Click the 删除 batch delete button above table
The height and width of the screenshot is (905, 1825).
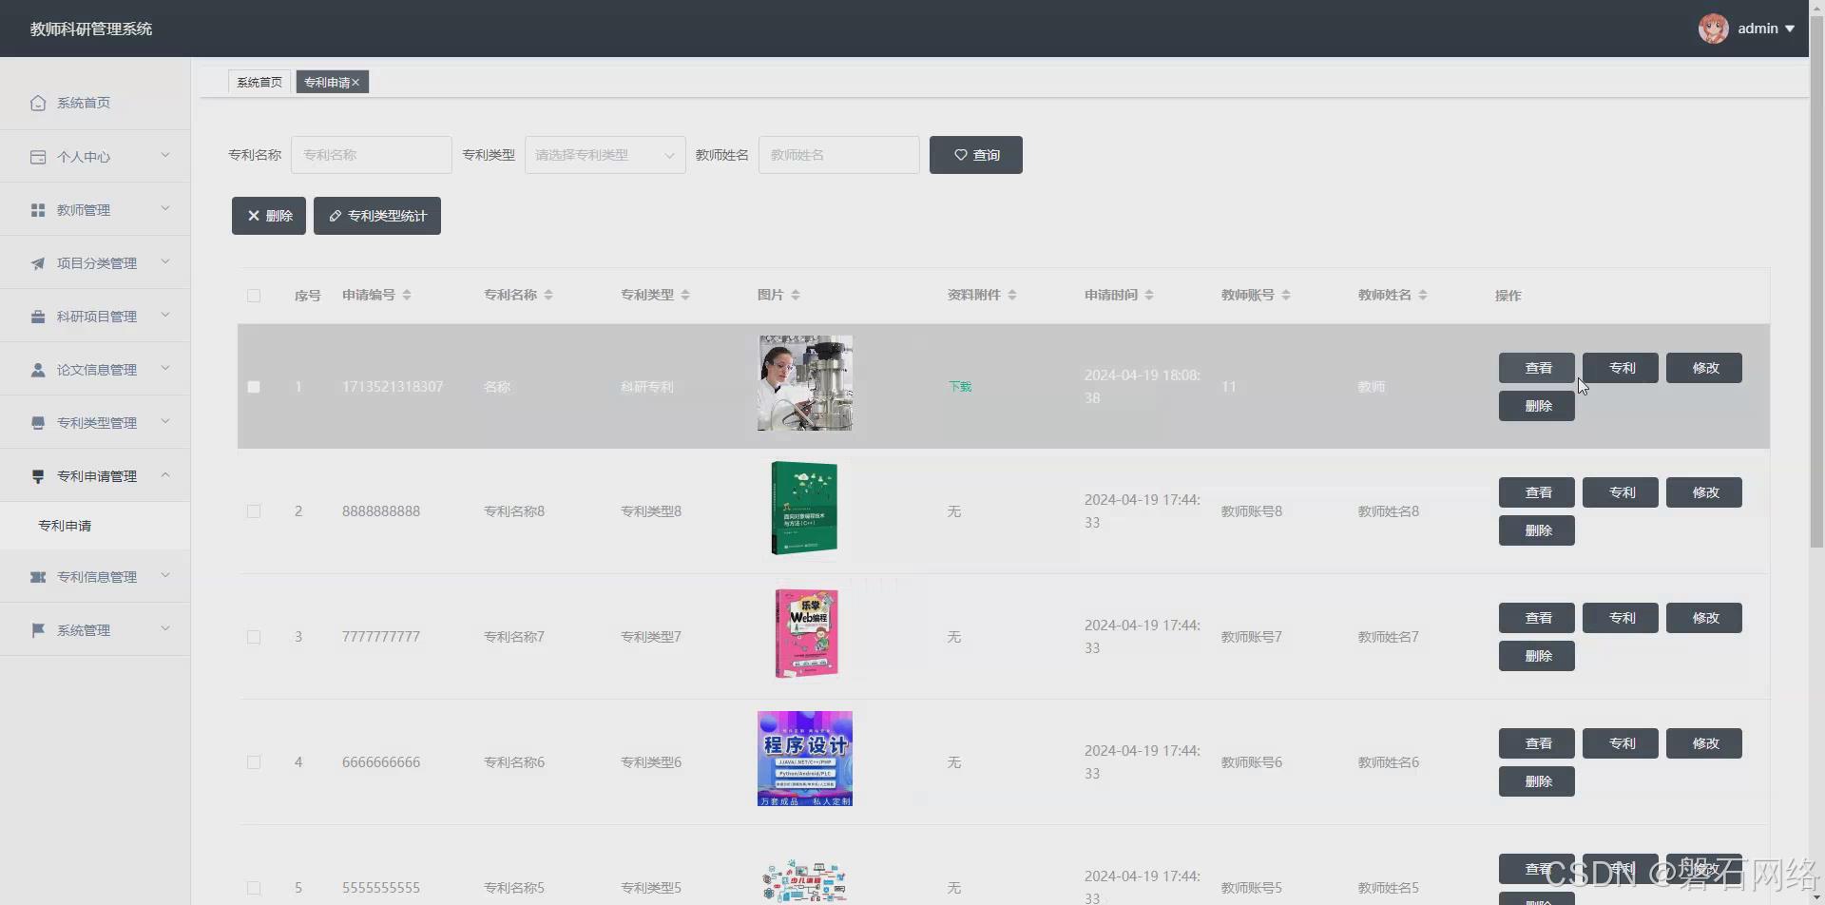[269, 216]
